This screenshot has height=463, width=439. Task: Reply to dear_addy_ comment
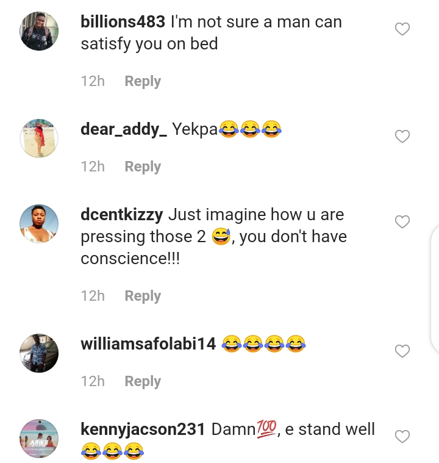point(143,167)
